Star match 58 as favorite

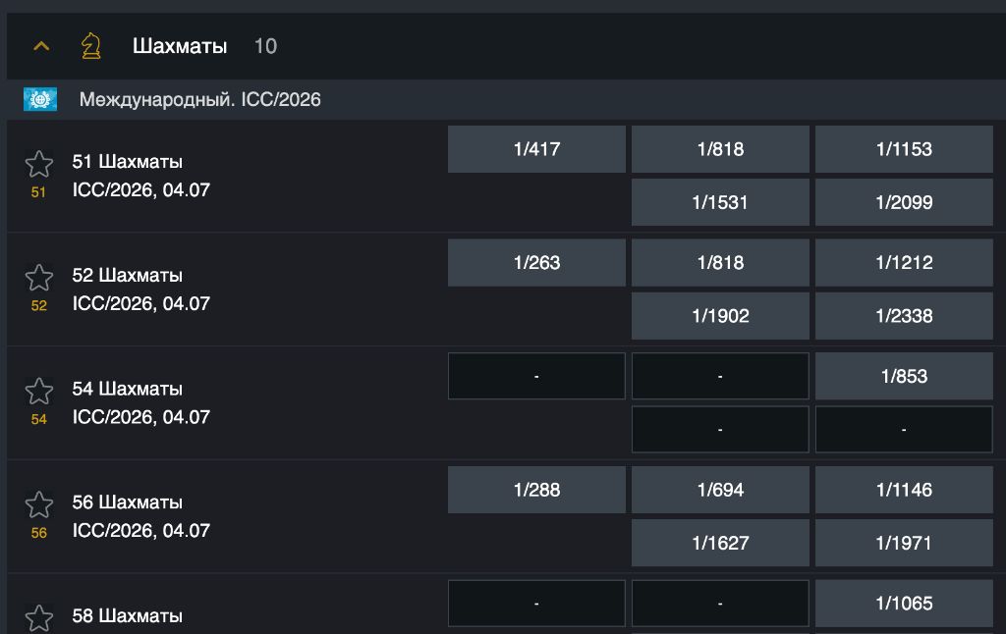38,618
